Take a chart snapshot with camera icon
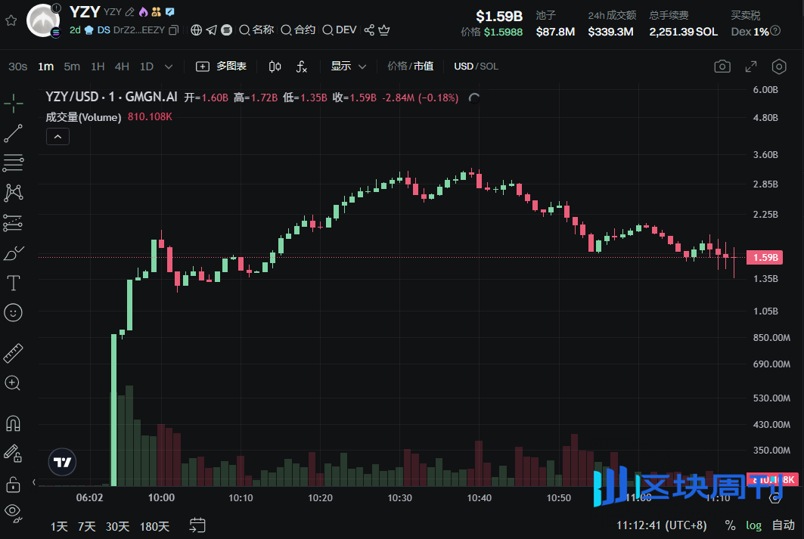The width and height of the screenshot is (804, 539). click(x=722, y=67)
